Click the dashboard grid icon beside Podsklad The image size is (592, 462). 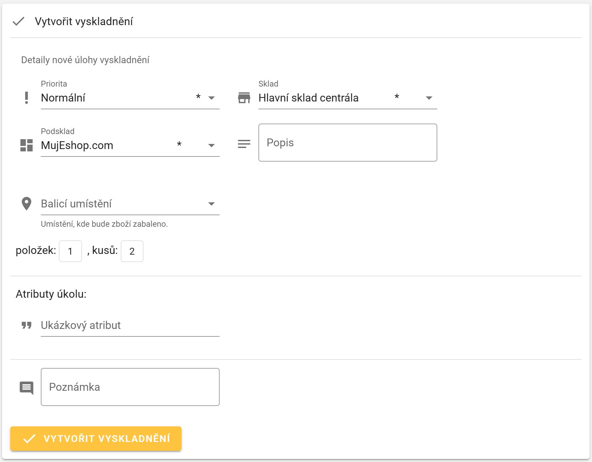pyautogui.click(x=27, y=145)
